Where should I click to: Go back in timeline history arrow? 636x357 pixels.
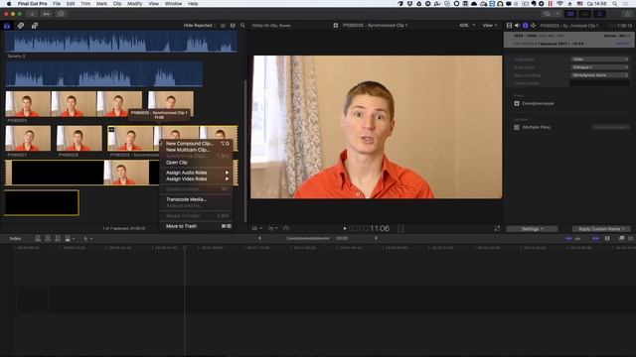(259, 238)
